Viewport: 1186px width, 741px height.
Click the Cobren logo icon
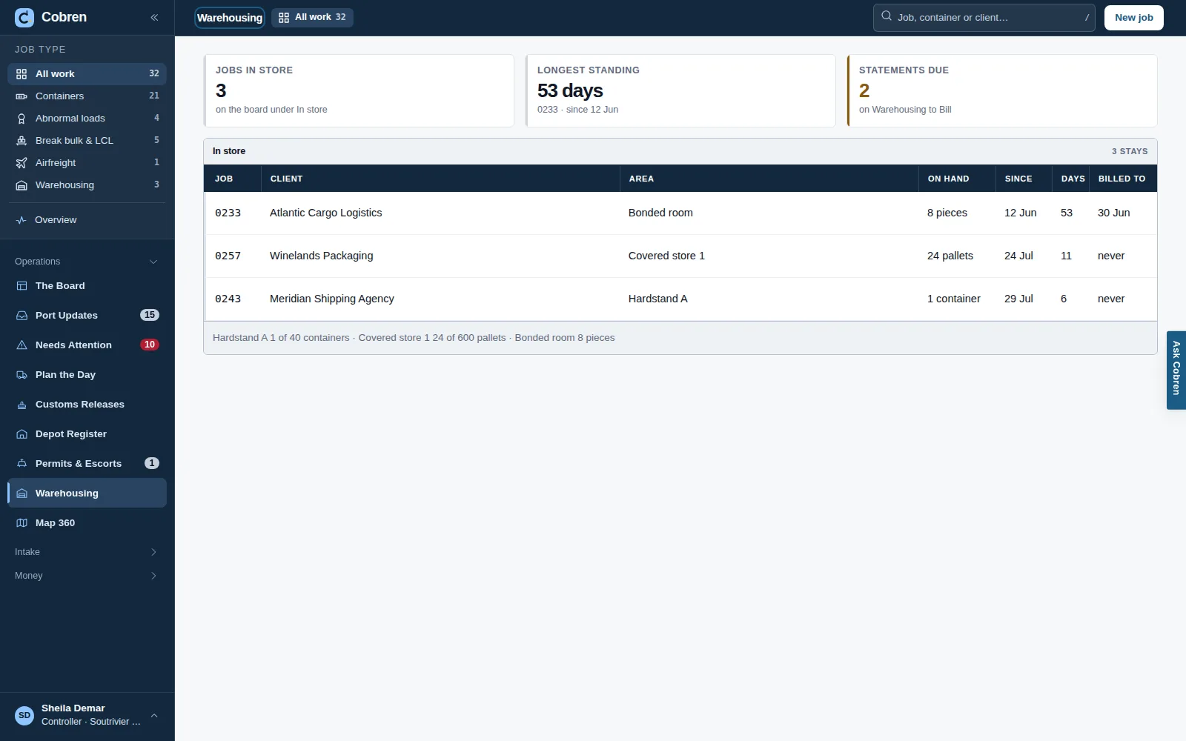pyautogui.click(x=24, y=17)
